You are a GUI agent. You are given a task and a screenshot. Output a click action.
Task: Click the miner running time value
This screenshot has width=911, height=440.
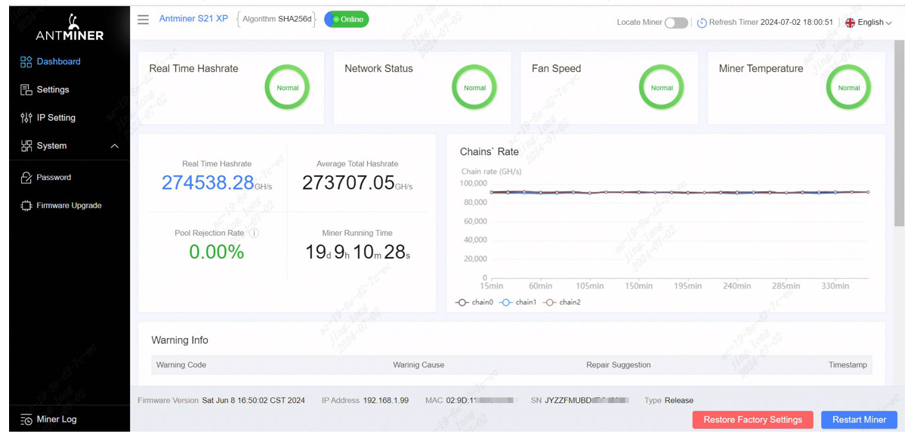(357, 253)
